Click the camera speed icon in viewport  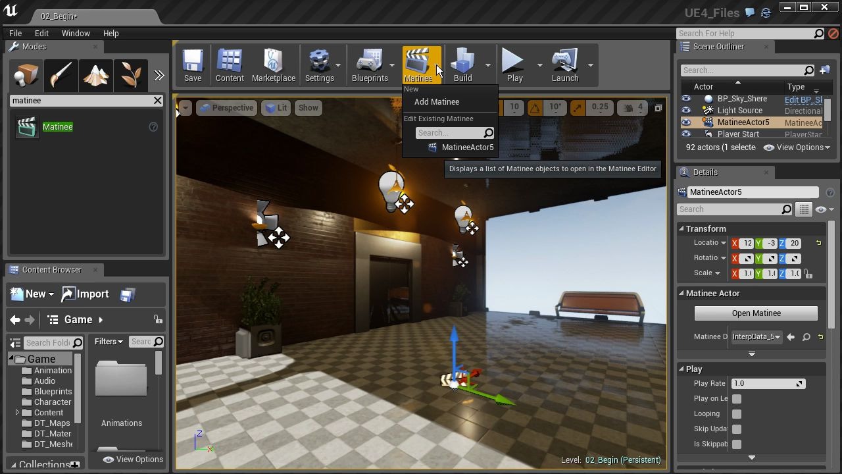click(628, 107)
